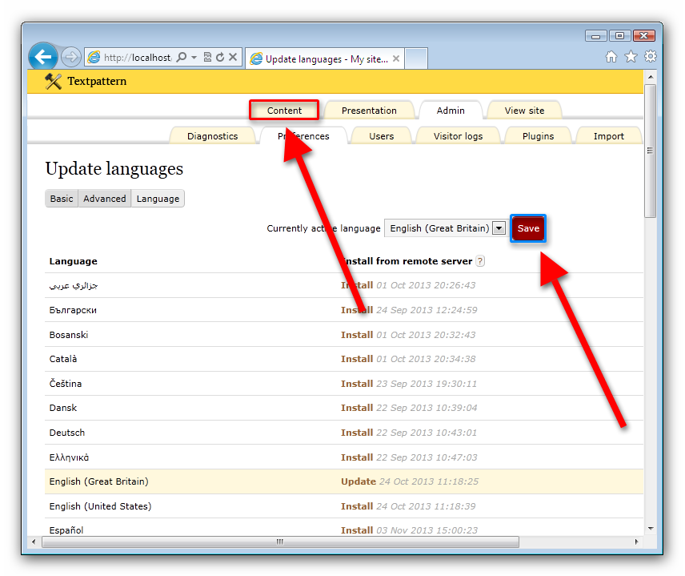Viewport: 685px width, 576px height.
Task: Go to the Plugins subtab
Action: [538, 136]
